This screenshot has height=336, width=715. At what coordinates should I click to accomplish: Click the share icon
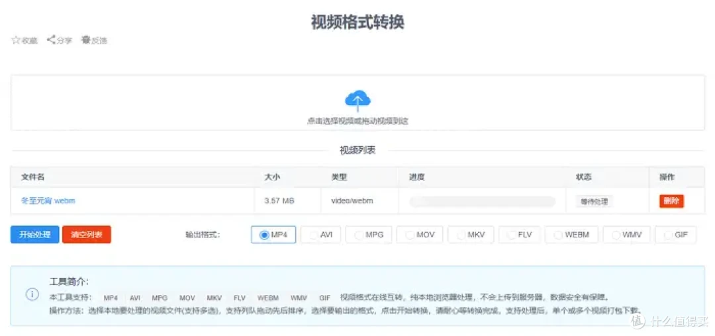51,40
